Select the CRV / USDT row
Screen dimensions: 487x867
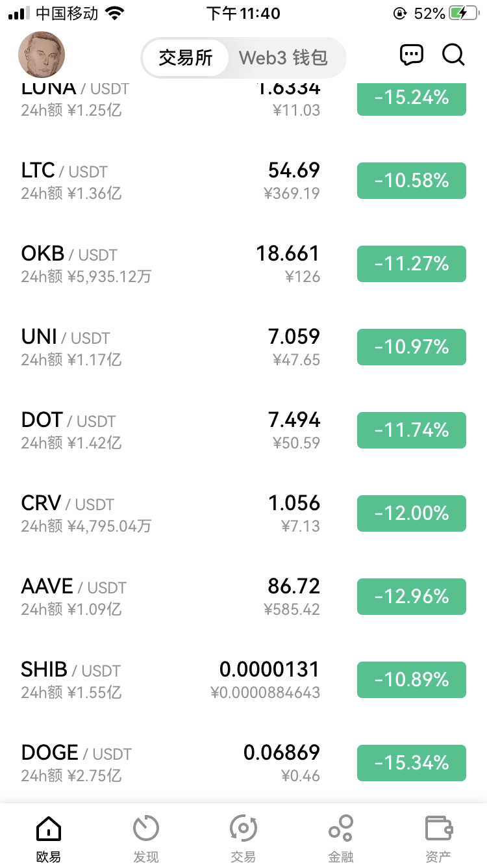point(243,513)
